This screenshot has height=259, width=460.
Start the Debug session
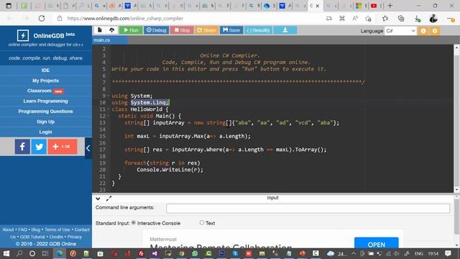click(x=157, y=30)
